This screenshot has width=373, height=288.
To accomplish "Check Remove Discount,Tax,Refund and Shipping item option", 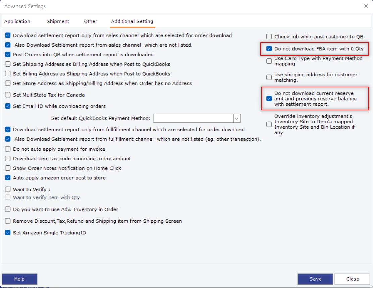I will pyautogui.click(x=8, y=221).
